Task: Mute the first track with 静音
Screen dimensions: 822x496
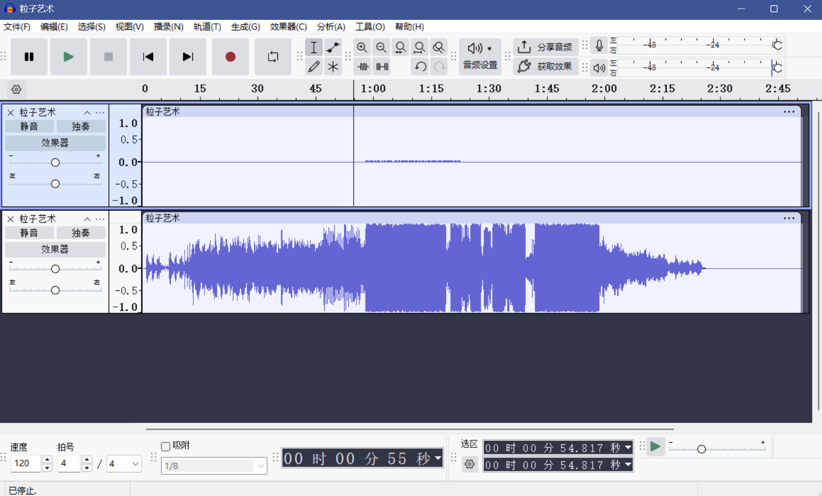Action: click(x=29, y=126)
